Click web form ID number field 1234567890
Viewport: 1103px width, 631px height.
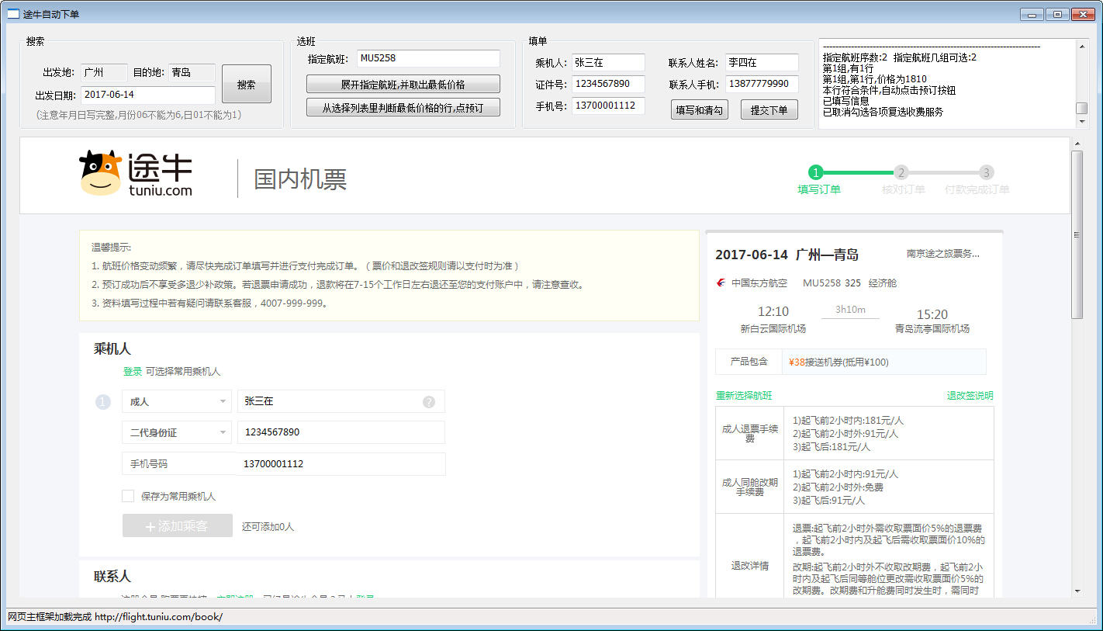[x=341, y=432]
